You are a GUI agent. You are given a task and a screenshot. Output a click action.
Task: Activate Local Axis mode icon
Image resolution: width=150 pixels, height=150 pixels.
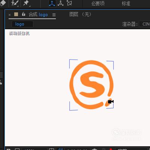(x=52, y=3)
